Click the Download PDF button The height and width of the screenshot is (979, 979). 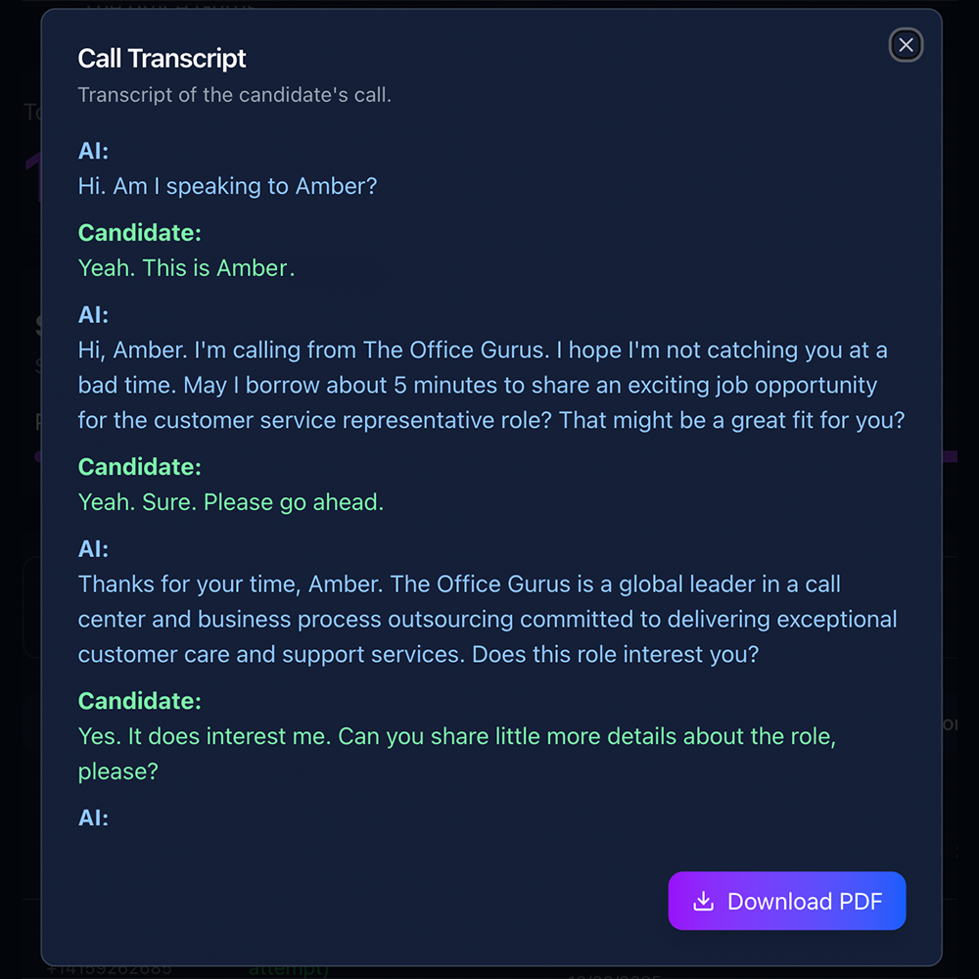(787, 901)
